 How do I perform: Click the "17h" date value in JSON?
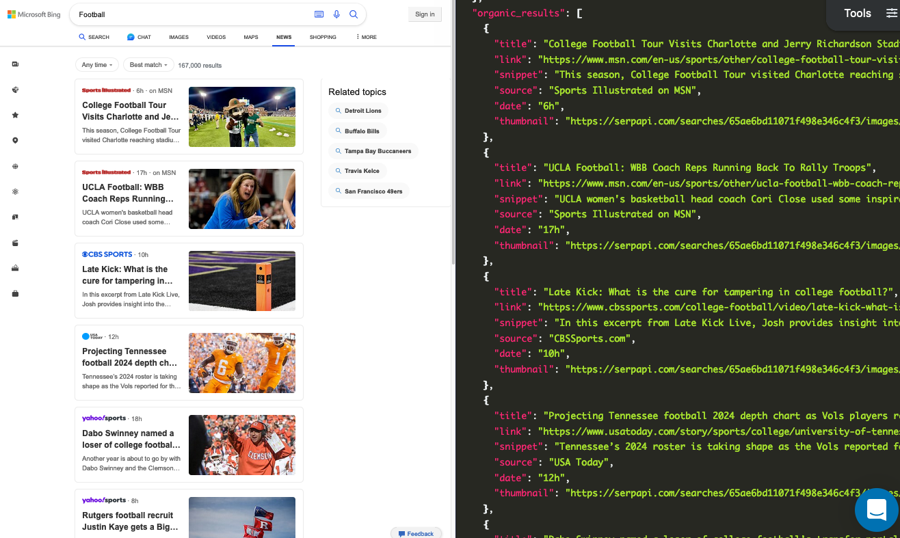click(551, 230)
